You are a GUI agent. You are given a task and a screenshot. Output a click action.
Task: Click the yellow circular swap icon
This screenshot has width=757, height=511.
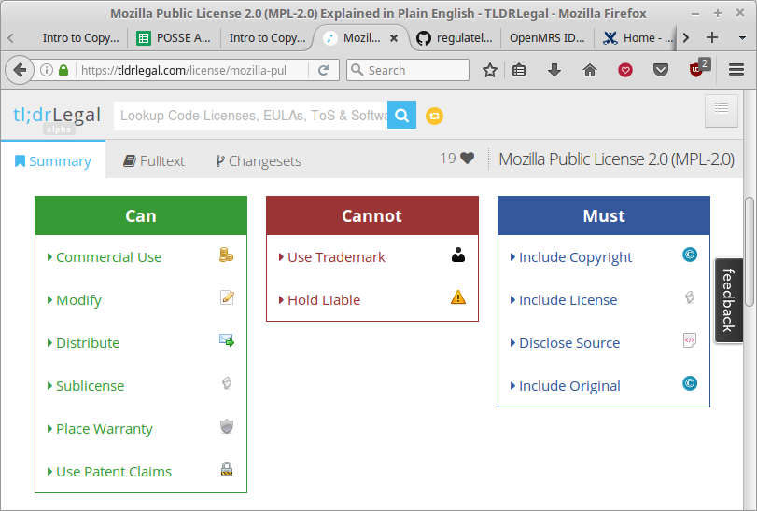click(434, 116)
